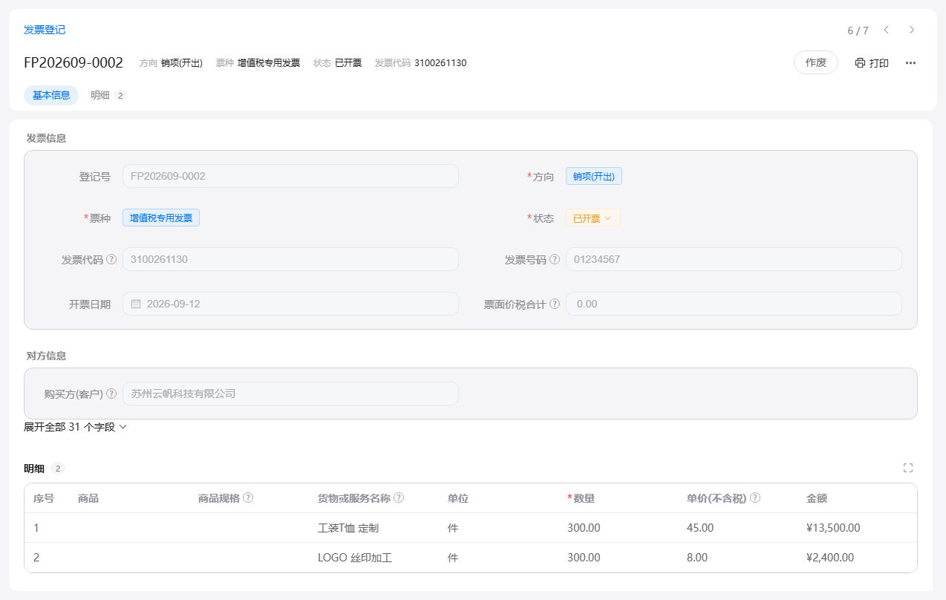Switch to the 基本信息 tab
946x600 pixels.
point(51,95)
